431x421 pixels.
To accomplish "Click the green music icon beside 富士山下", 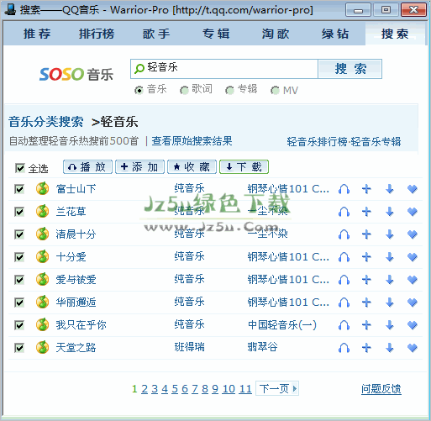I will [x=42, y=188].
